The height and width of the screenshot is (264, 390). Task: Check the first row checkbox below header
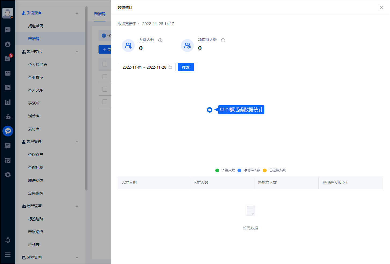[x=105, y=77]
